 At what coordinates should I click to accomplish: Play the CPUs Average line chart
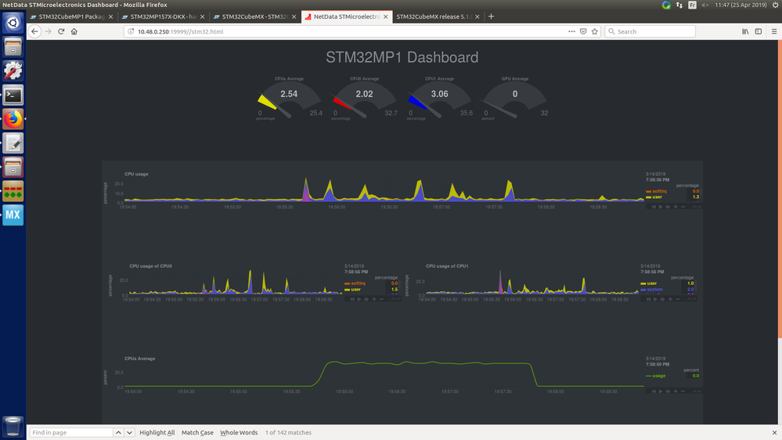[661, 391]
